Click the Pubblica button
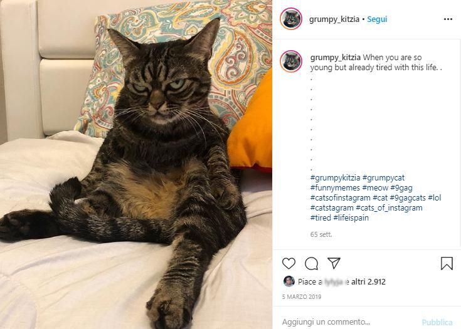The image size is (461, 329). click(437, 322)
